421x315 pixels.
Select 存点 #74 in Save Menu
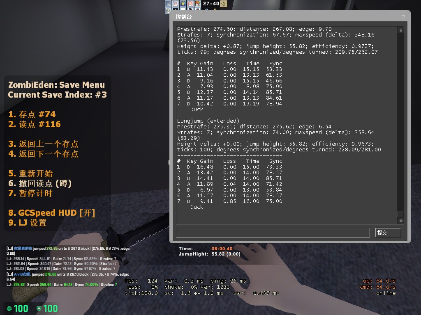(32, 114)
